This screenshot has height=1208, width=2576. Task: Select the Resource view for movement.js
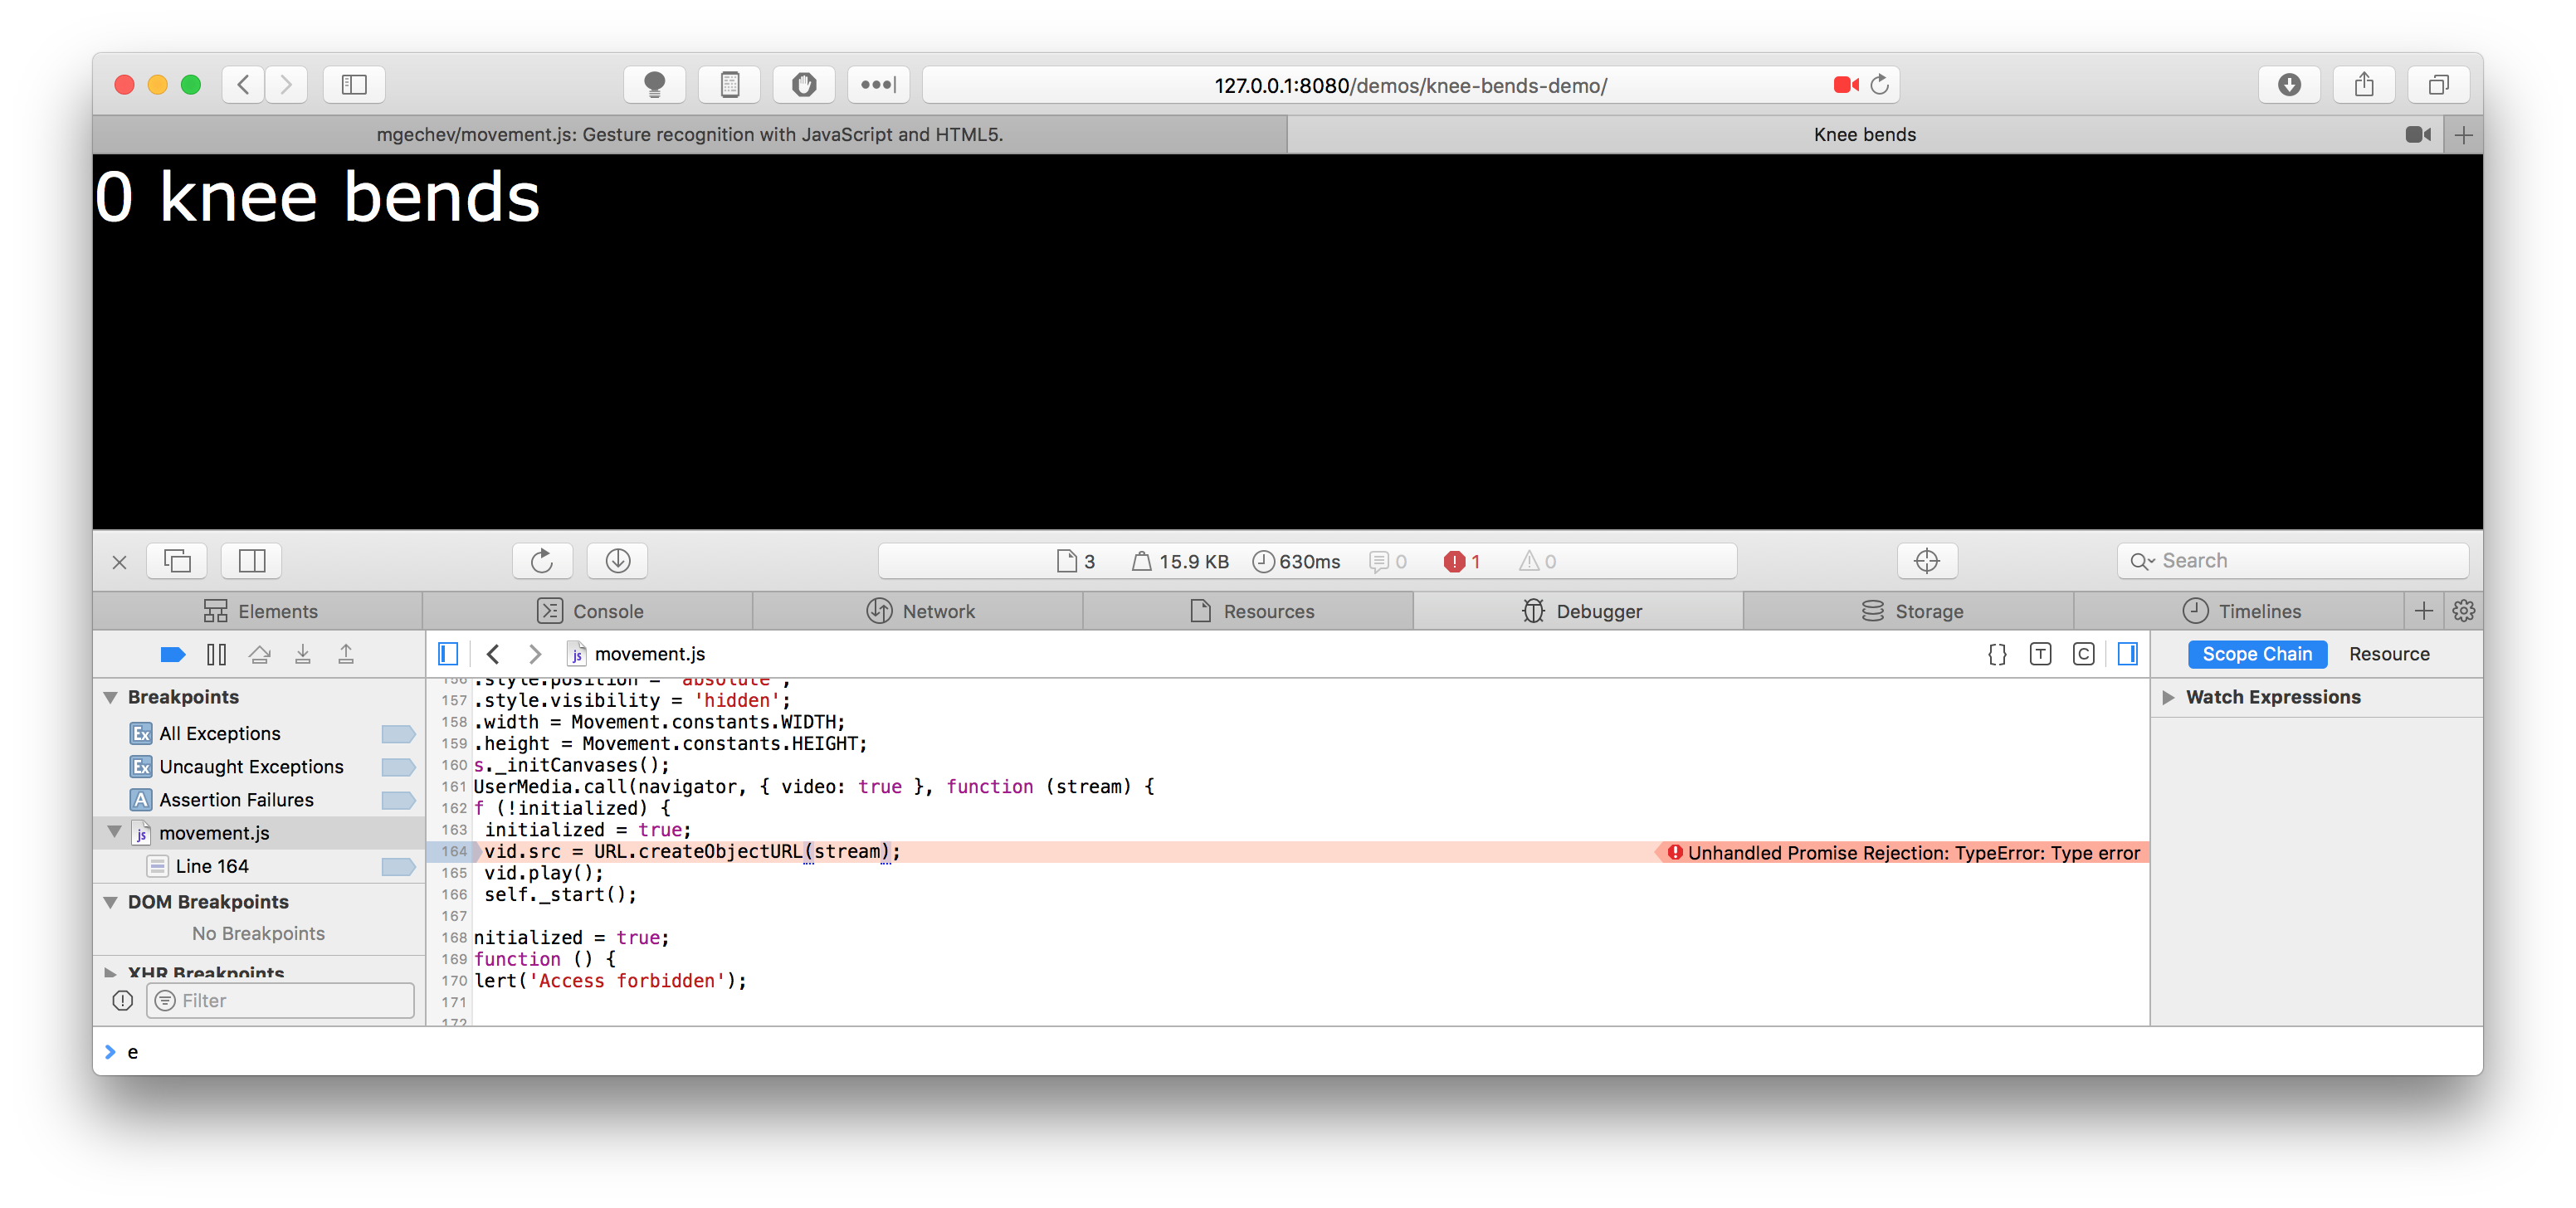click(x=2389, y=654)
